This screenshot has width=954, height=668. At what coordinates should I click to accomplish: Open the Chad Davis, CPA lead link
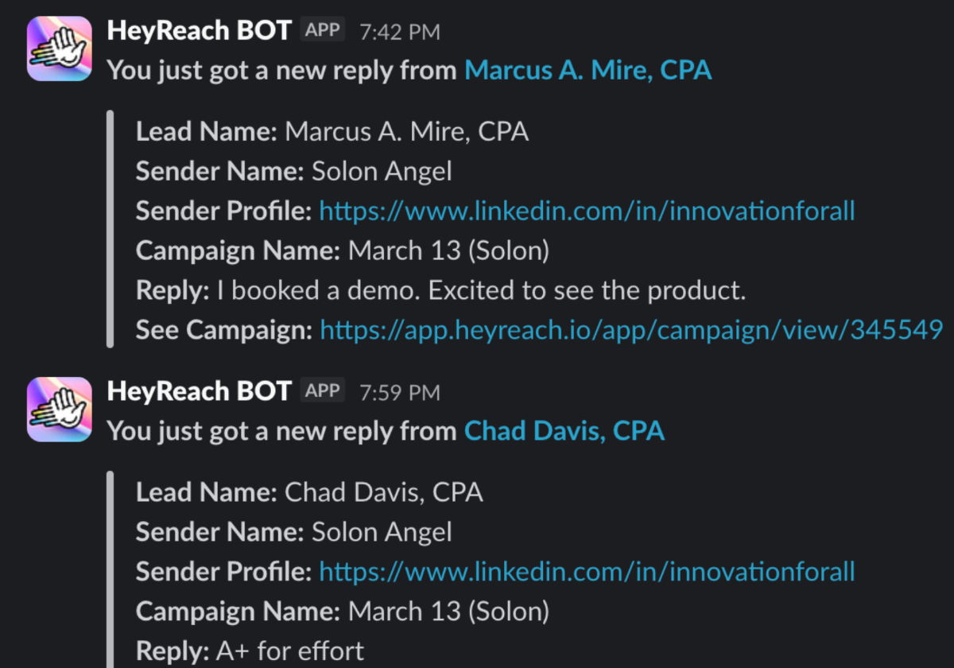[x=564, y=430]
